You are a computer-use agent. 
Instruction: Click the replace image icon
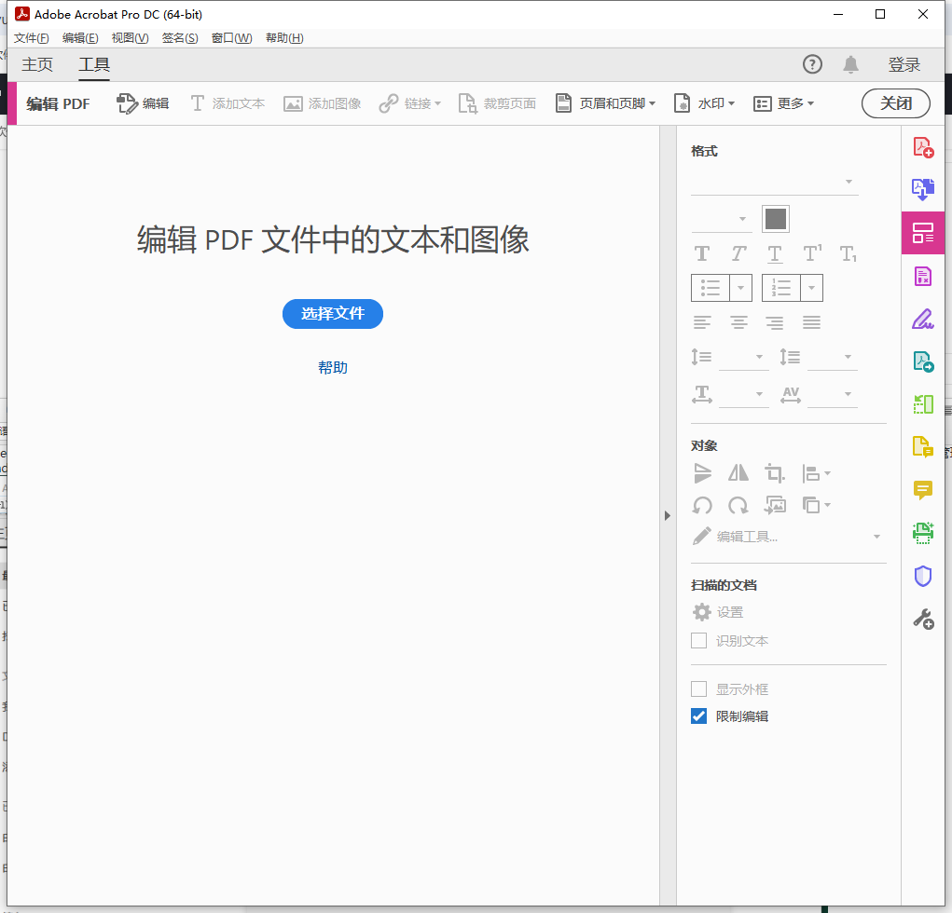[x=775, y=505]
